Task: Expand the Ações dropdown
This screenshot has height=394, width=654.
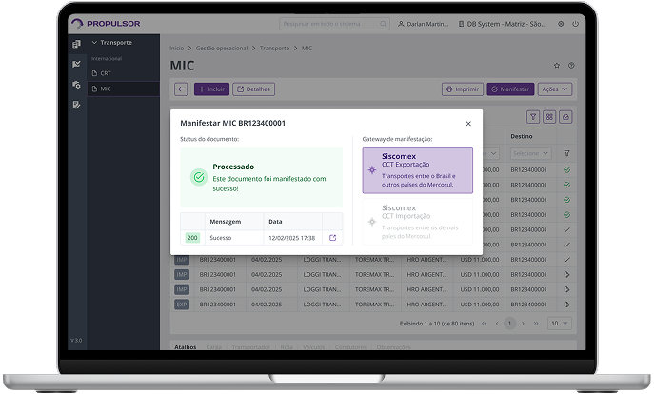Action: 554,89
